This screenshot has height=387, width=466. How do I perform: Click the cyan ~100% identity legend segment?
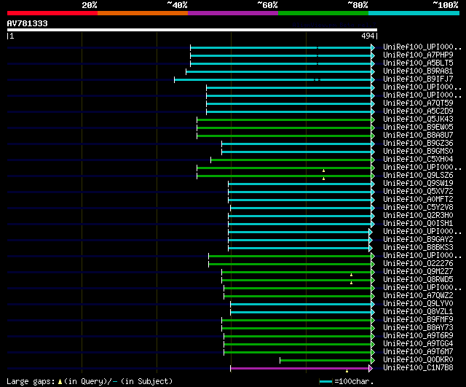[x=414, y=13]
